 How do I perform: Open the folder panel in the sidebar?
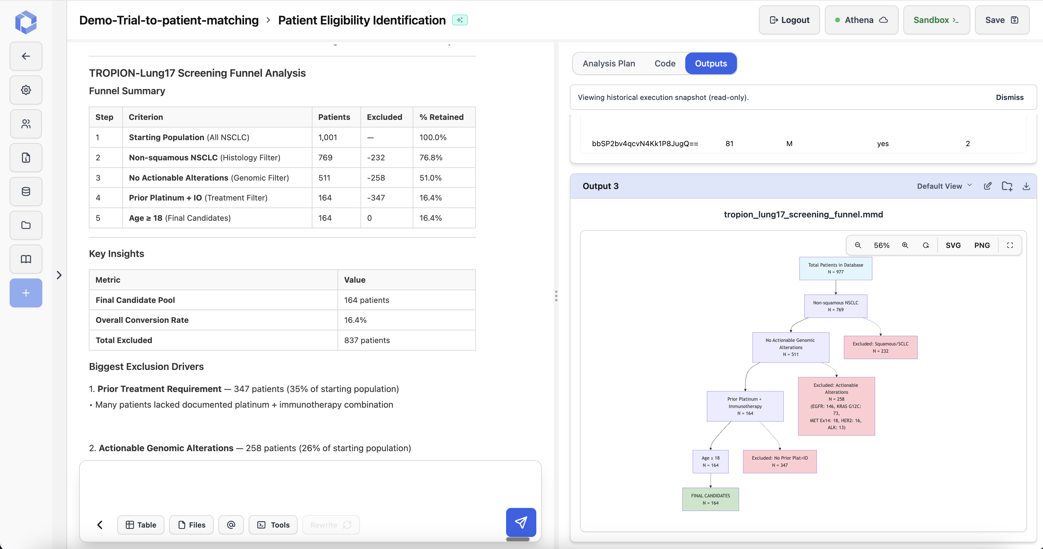pos(25,225)
